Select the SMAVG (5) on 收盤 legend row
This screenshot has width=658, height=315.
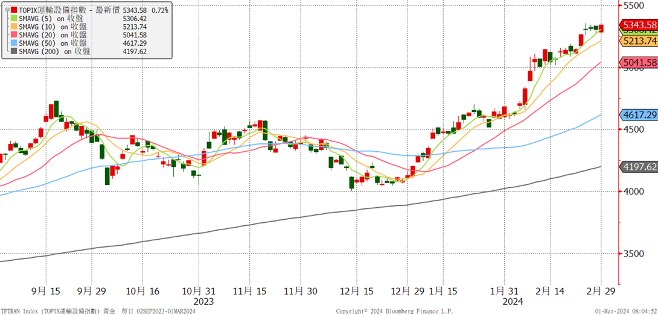50,19
